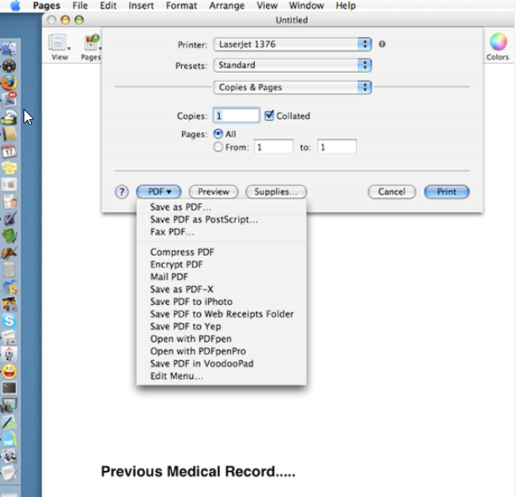Click the to page number field
Image resolution: width=516 pixels, height=497 pixels.
337,147
